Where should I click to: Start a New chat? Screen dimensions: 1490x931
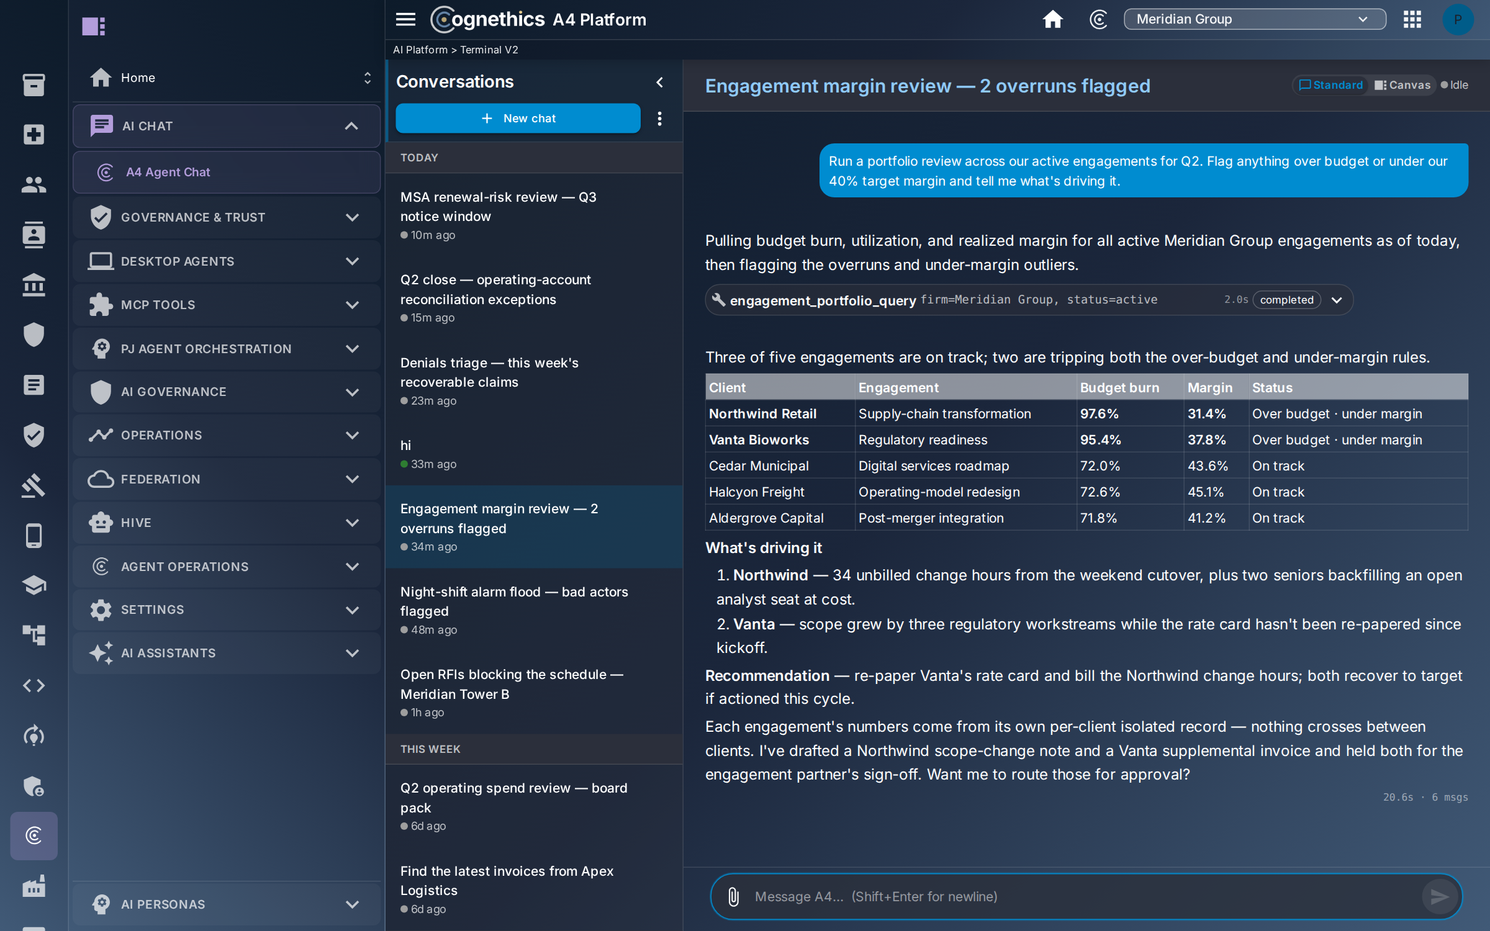tap(518, 118)
